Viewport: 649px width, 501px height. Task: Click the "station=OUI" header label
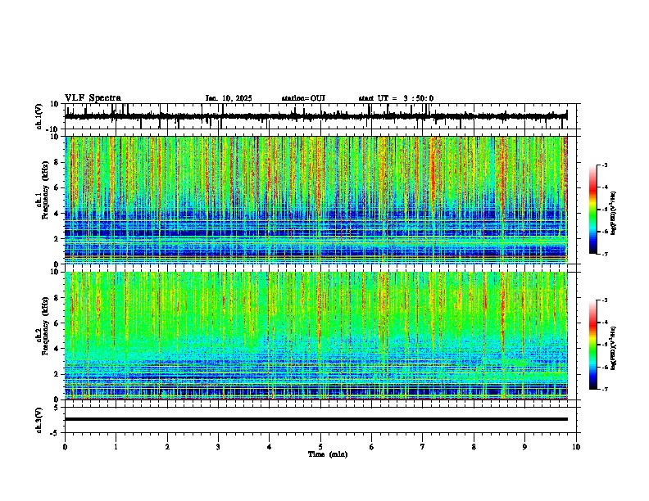pos(303,98)
